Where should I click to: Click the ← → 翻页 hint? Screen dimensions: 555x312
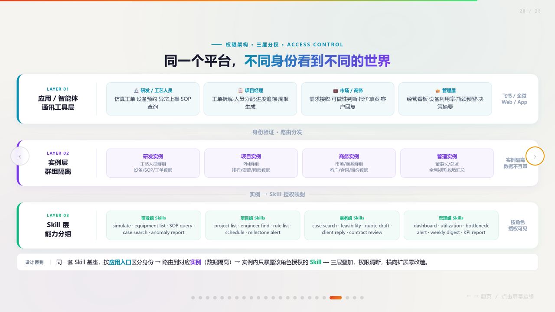click(479, 296)
